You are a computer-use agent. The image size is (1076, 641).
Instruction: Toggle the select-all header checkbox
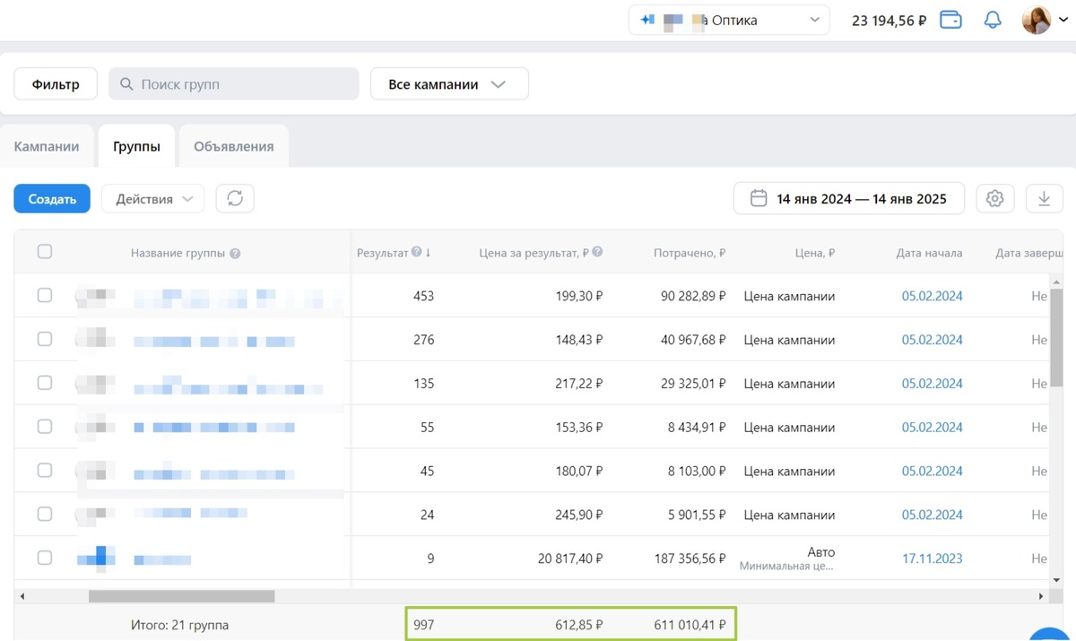point(45,252)
